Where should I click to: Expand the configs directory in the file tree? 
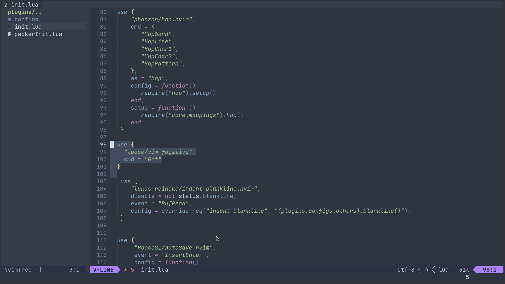tap(26, 19)
